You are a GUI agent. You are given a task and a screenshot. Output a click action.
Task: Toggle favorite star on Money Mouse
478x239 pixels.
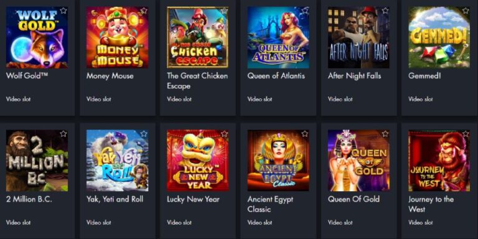pos(144,11)
